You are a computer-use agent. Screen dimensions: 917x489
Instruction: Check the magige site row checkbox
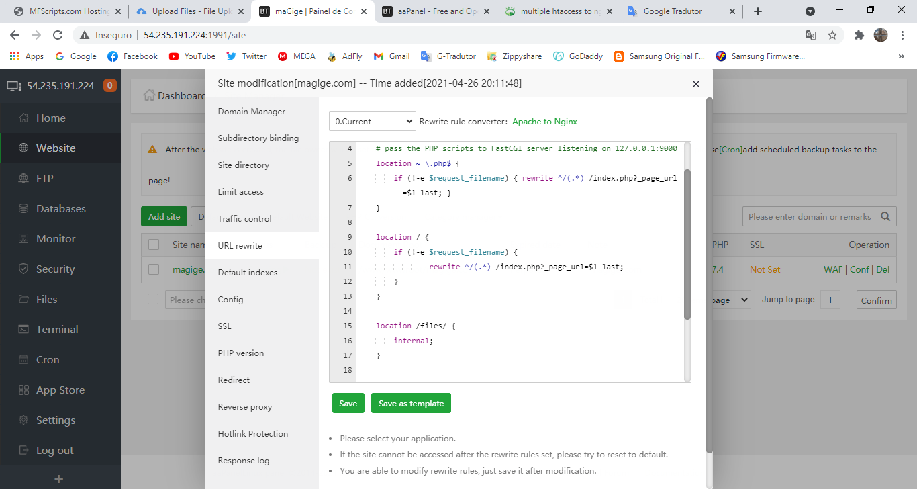(x=154, y=269)
